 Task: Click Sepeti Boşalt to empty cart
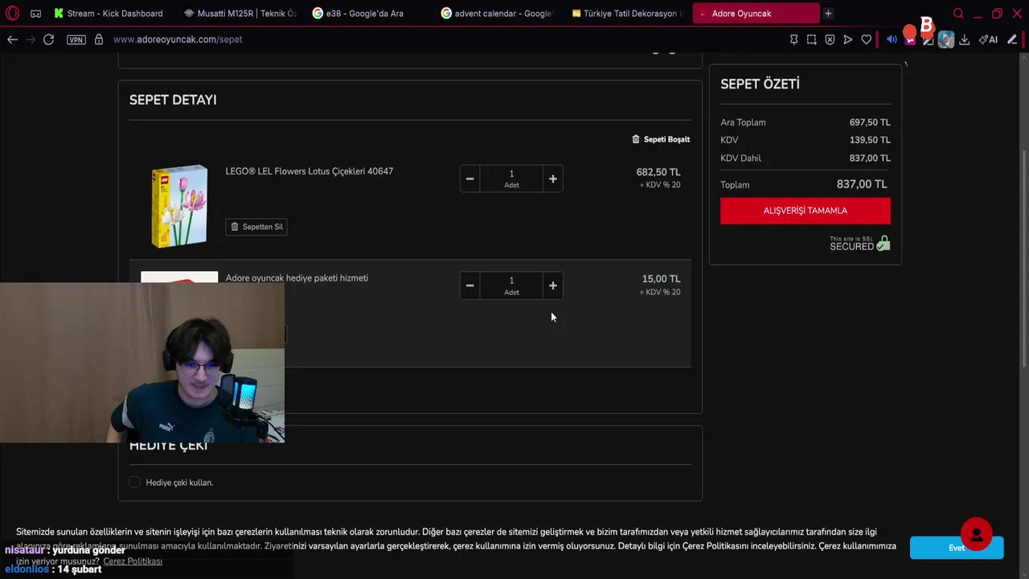(666, 139)
